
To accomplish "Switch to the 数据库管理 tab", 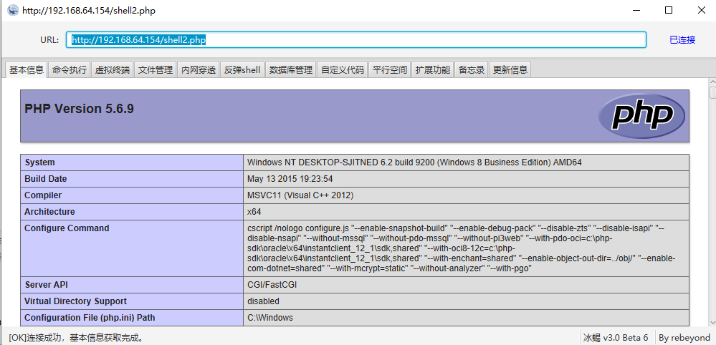I will [x=291, y=69].
